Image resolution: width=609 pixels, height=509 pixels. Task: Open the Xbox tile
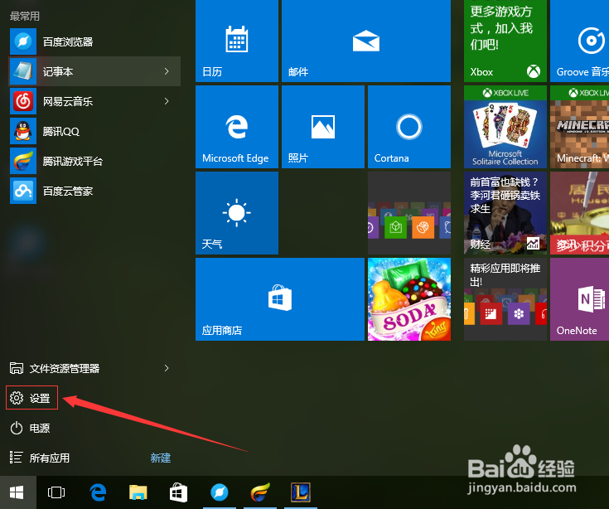(505, 41)
